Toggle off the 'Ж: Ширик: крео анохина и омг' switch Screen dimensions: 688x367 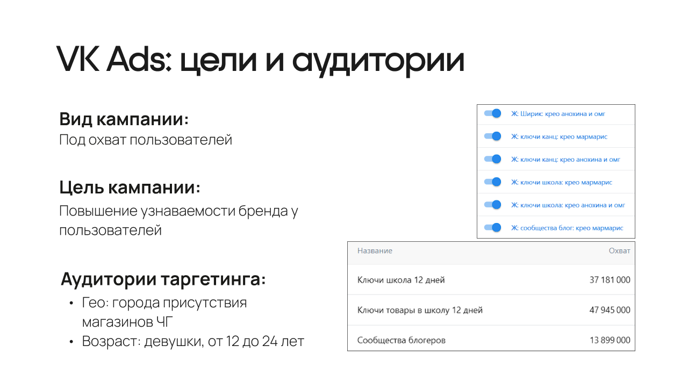click(x=492, y=113)
